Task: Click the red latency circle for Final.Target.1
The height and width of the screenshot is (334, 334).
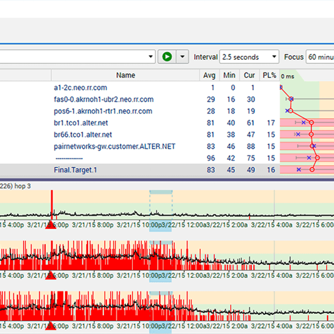Action: [312, 169]
